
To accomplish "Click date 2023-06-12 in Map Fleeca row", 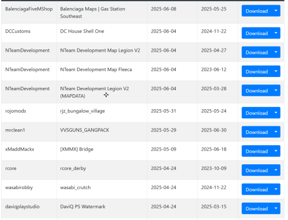I will pos(214,70).
